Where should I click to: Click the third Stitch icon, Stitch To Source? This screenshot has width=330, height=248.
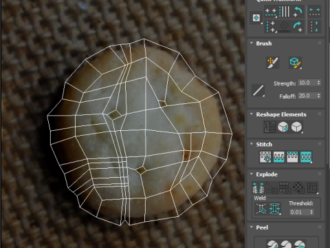tap(292, 157)
